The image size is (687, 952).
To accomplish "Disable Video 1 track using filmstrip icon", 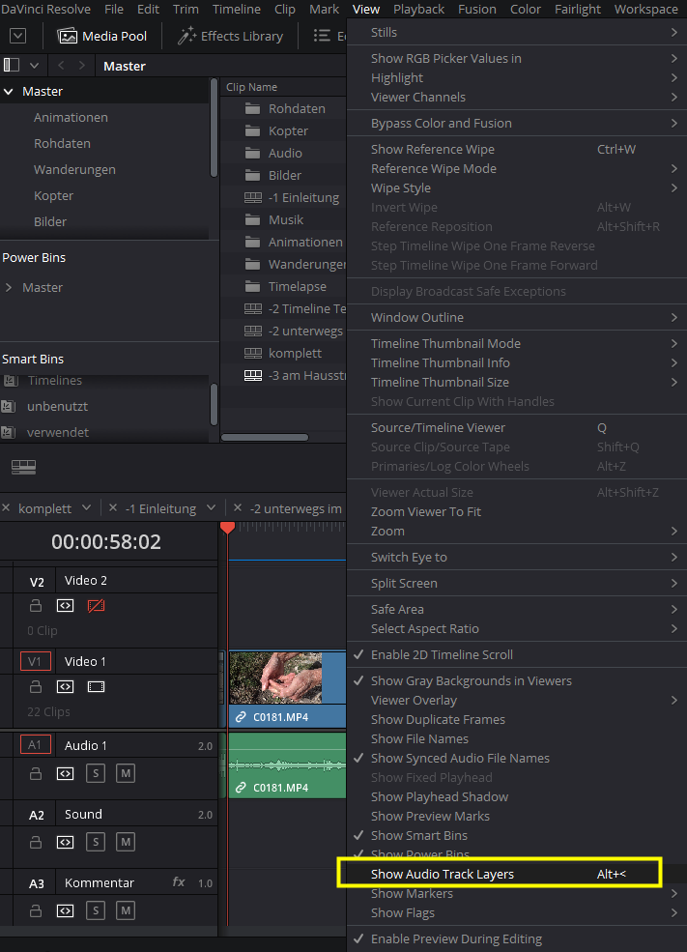I will 96,686.
